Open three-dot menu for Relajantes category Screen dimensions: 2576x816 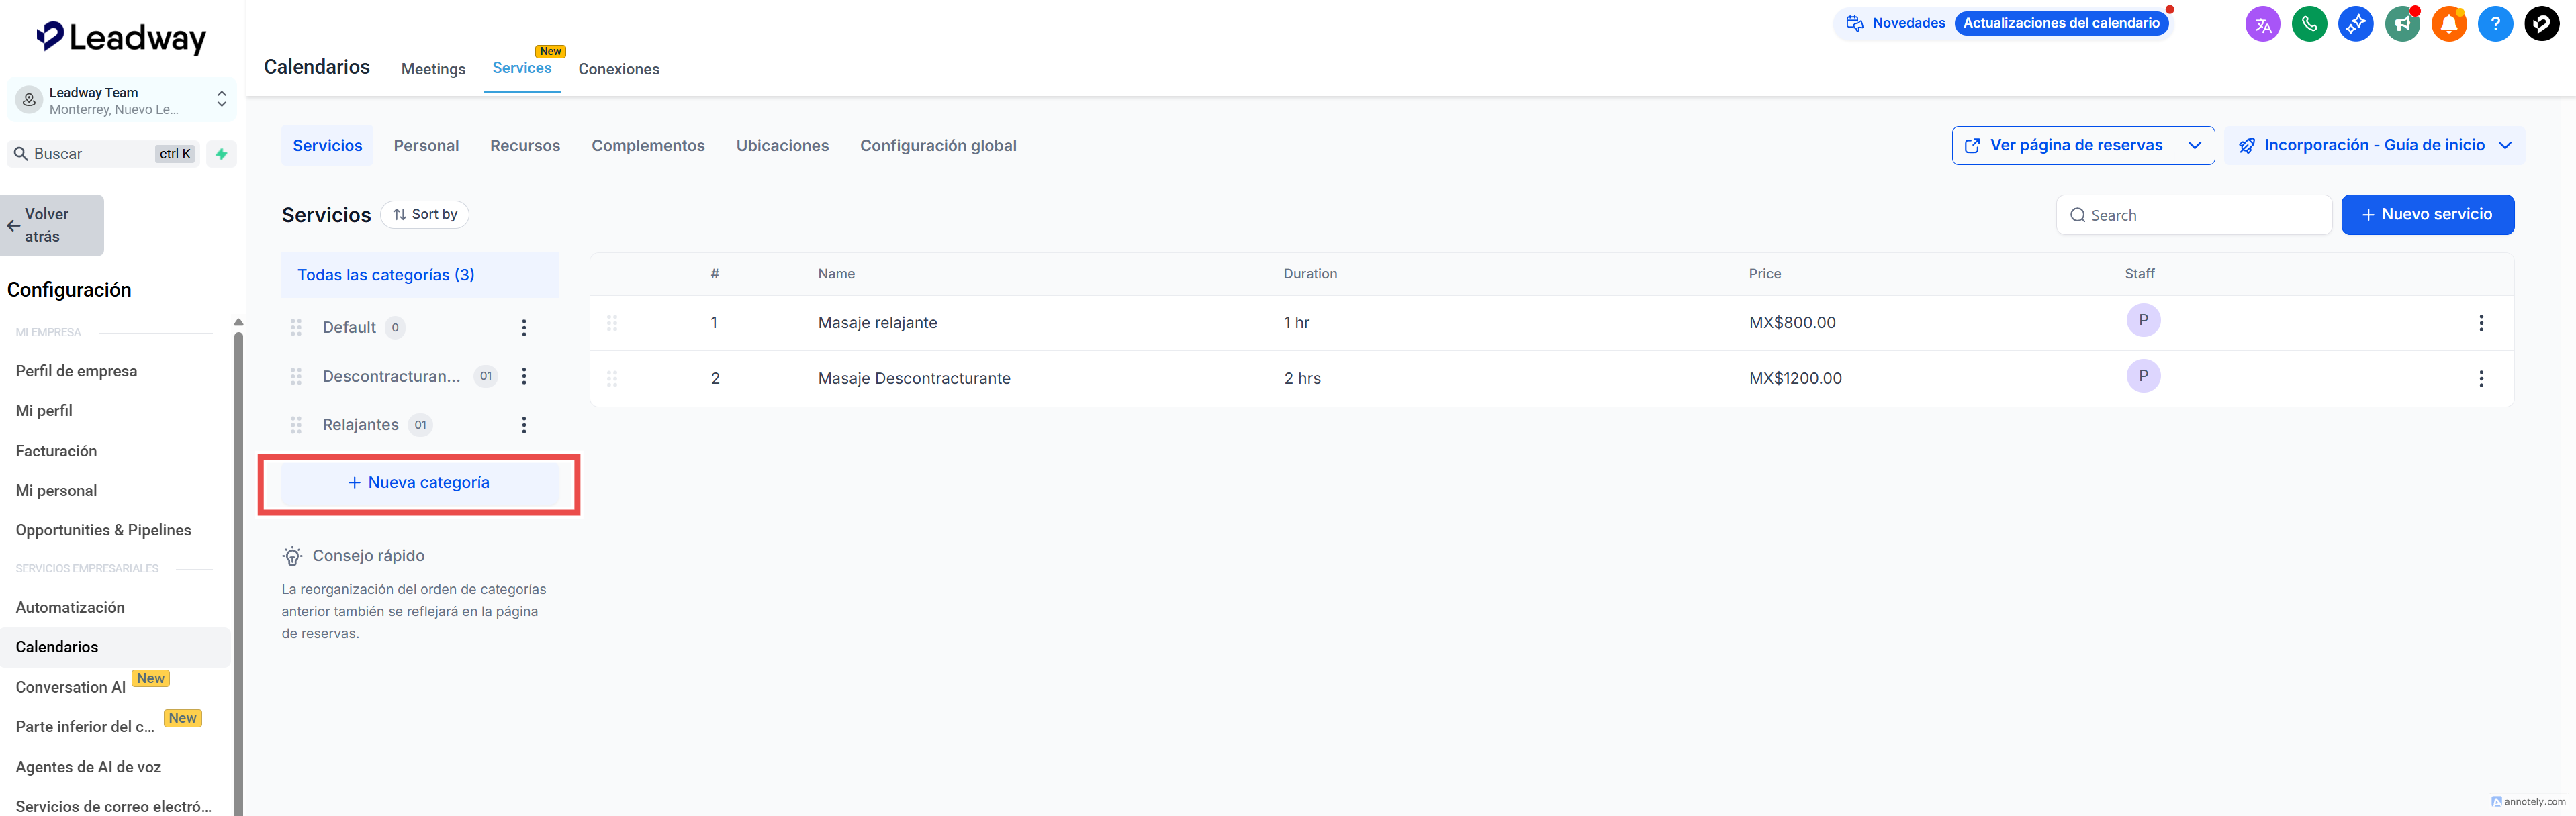tap(523, 425)
